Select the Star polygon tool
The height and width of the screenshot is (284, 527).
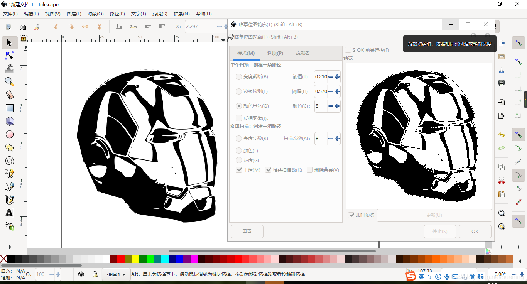point(10,147)
